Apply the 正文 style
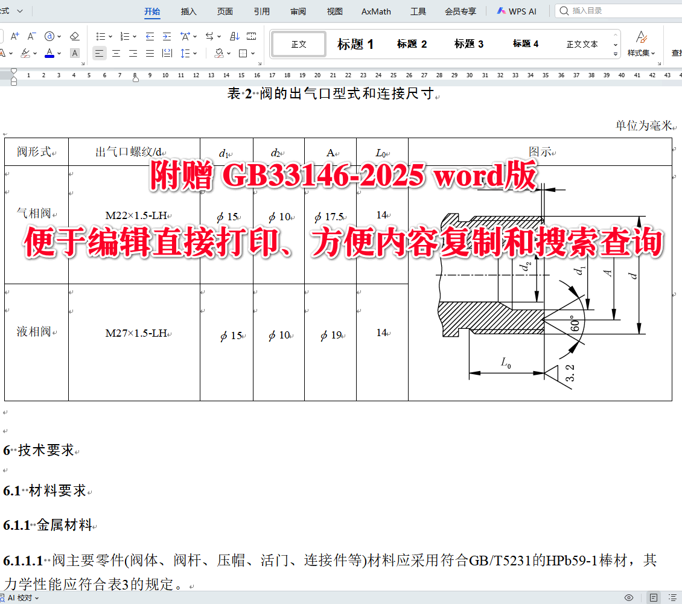Image resolution: width=682 pixels, height=604 pixels. [x=298, y=43]
